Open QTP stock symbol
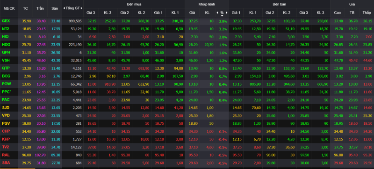This screenshot has width=374, height=169. point(6,68)
